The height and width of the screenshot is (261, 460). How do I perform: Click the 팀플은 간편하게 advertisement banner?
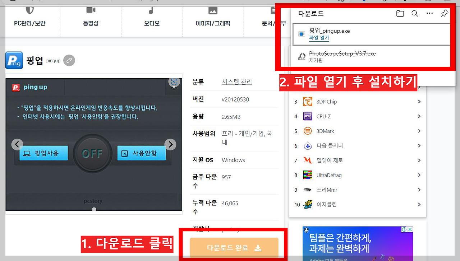coord(358,243)
